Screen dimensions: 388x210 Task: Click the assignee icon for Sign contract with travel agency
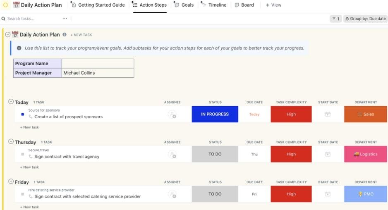[172, 154]
